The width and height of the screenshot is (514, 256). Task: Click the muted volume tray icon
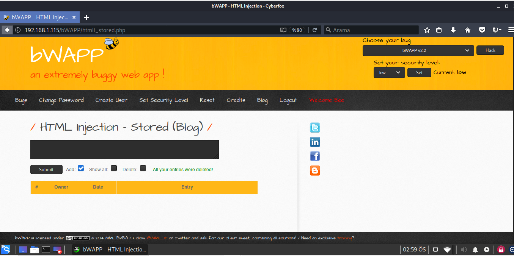pyautogui.click(x=464, y=250)
